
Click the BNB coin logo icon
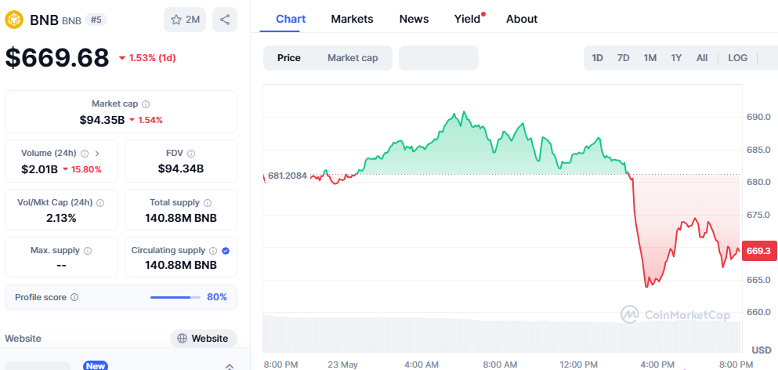tap(14, 20)
